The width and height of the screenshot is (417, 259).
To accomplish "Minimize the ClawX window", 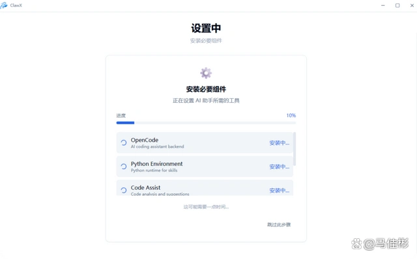I will click(x=383, y=5).
